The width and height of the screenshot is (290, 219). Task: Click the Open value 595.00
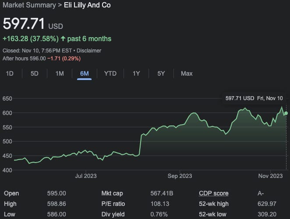coord(57,193)
